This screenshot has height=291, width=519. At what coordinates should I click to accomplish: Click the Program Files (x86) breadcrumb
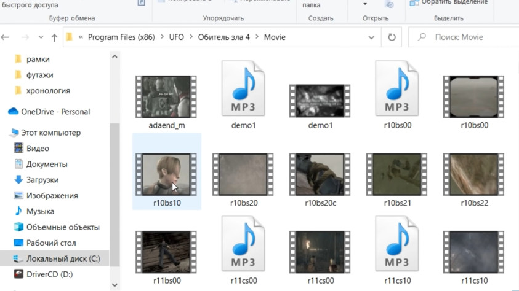(x=121, y=37)
